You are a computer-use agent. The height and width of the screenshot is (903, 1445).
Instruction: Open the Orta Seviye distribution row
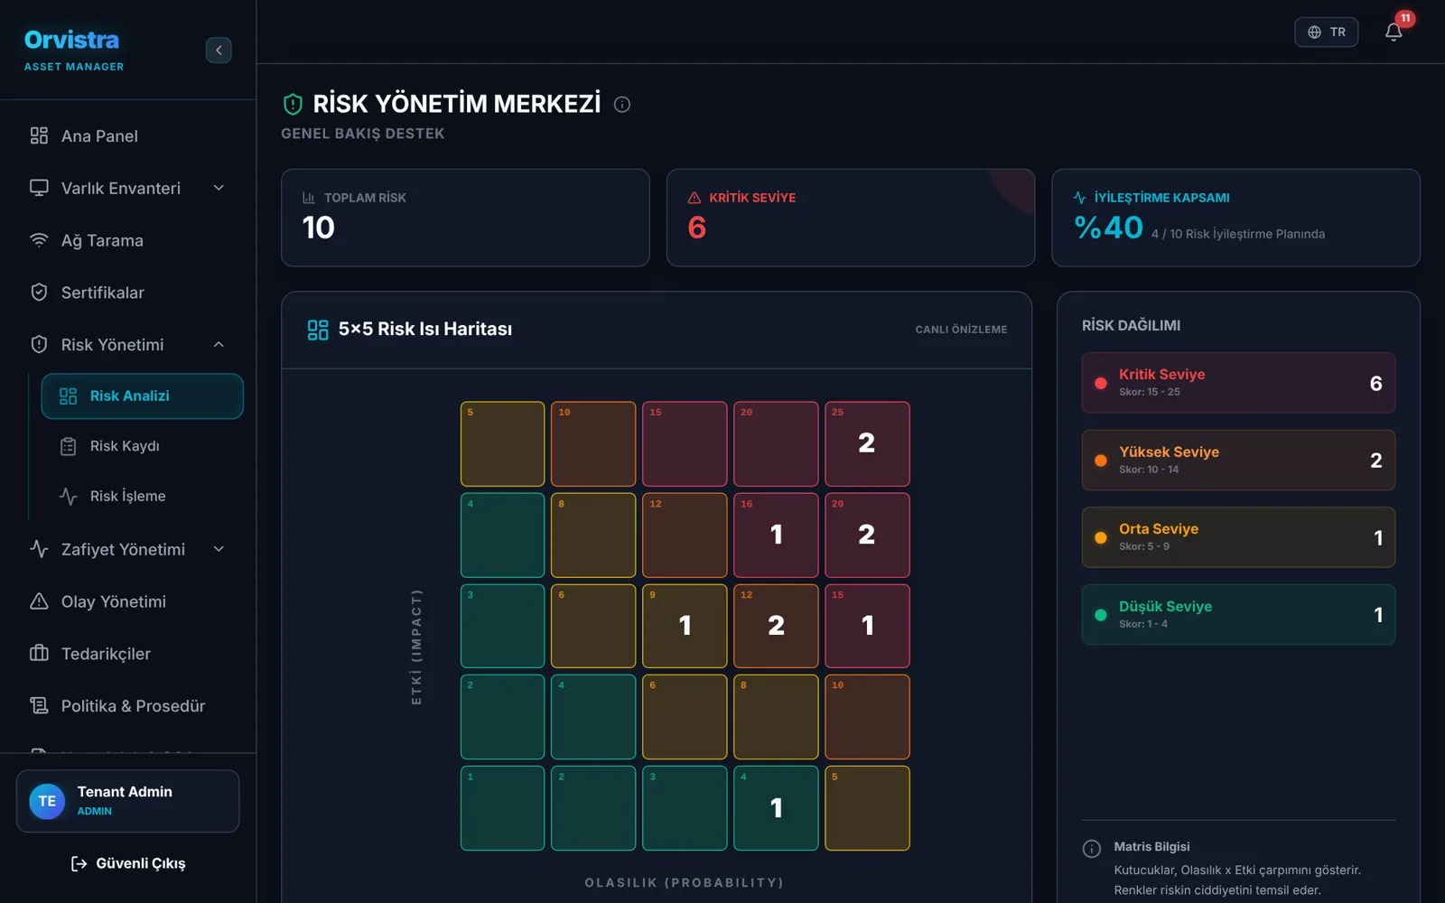1238,537
